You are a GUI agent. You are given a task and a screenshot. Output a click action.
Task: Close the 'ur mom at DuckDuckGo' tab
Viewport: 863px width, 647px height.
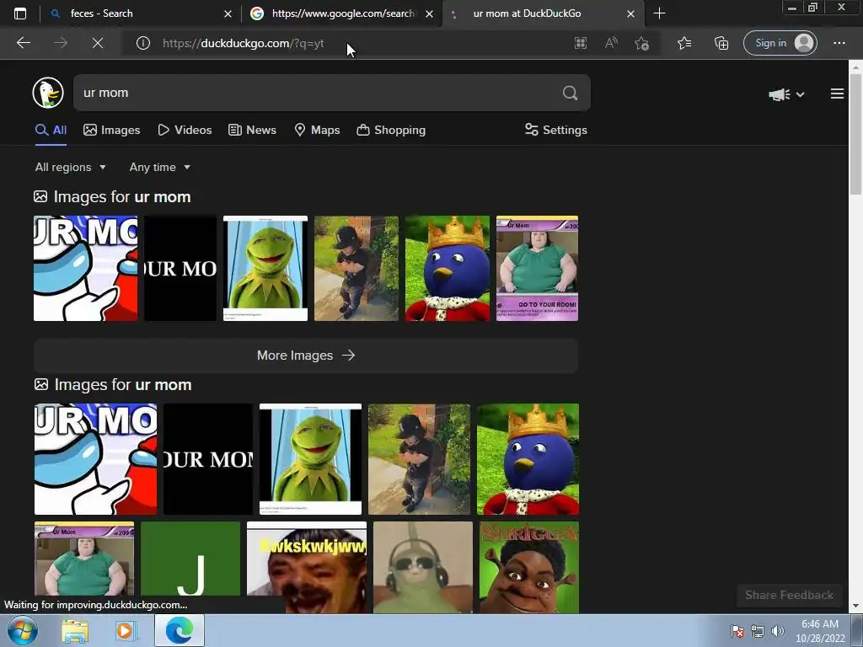coord(630,13)
